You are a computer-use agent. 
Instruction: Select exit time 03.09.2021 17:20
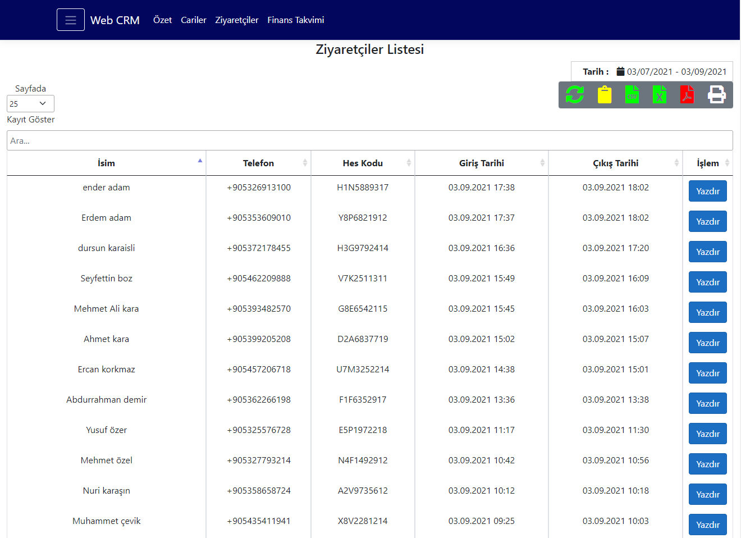click(615, 248)
